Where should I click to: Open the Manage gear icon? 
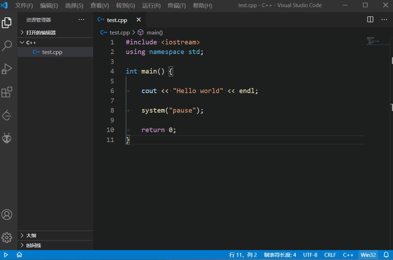click(7, 238)
